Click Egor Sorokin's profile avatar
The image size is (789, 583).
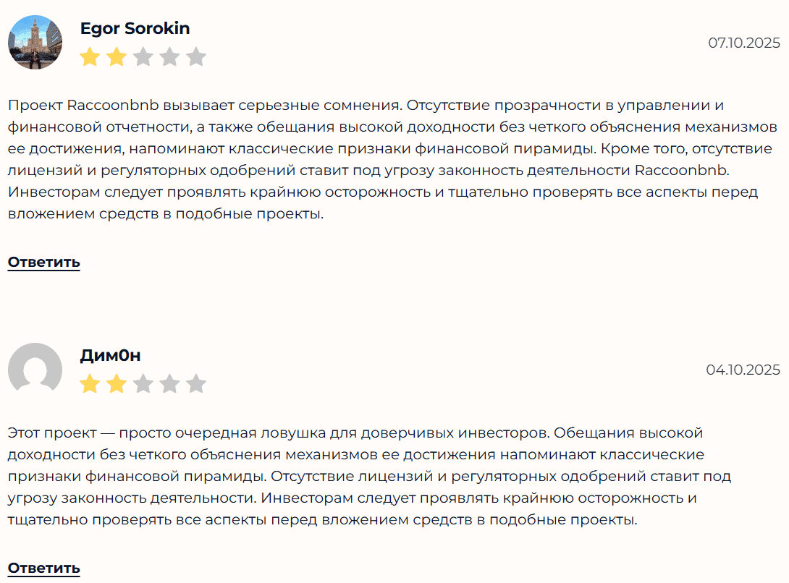pyautogui.click(x=34, y=42)
